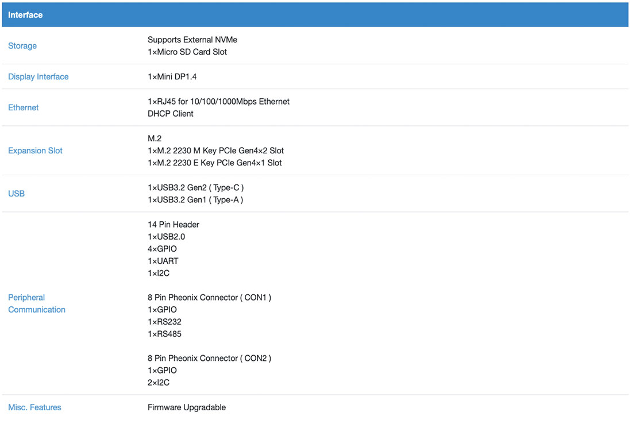Viewport: 632px width, 435px height.
Task: Select the USB3.2 Gen2 Type-C entry
Action: [x=195, y=187]
